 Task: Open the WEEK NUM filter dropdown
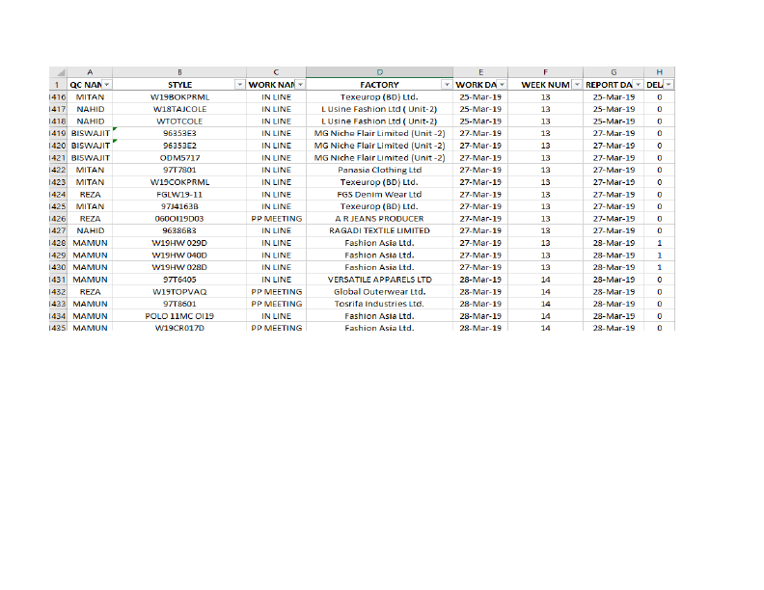577,85
